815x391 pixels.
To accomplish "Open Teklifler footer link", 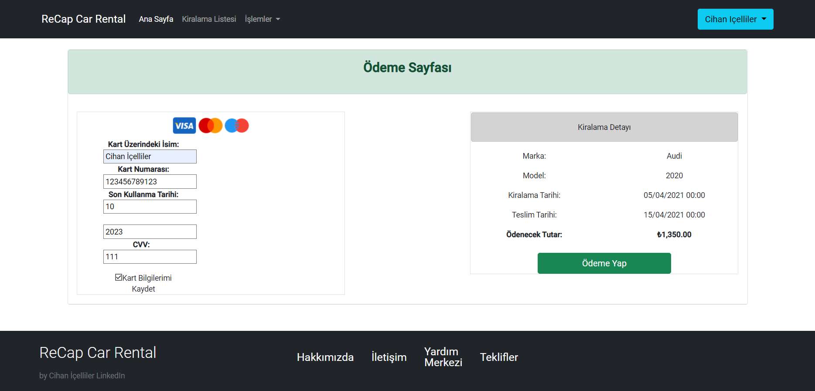I will (x=499, y=357).
